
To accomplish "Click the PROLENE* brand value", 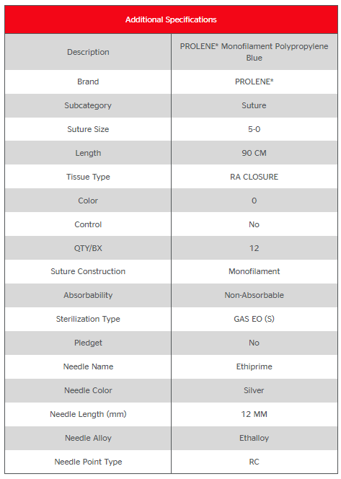I will (254, 82).
